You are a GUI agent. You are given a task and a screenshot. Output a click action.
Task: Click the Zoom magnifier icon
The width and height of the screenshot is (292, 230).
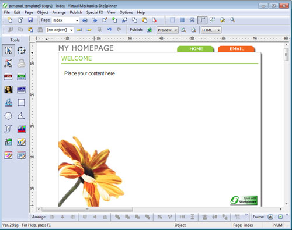[232, 20]
